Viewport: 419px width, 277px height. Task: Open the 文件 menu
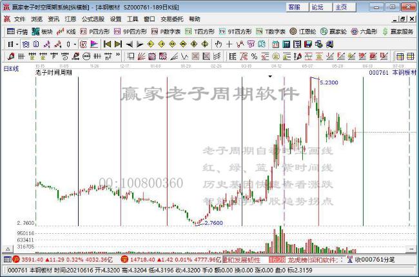(x=19, y=19)
